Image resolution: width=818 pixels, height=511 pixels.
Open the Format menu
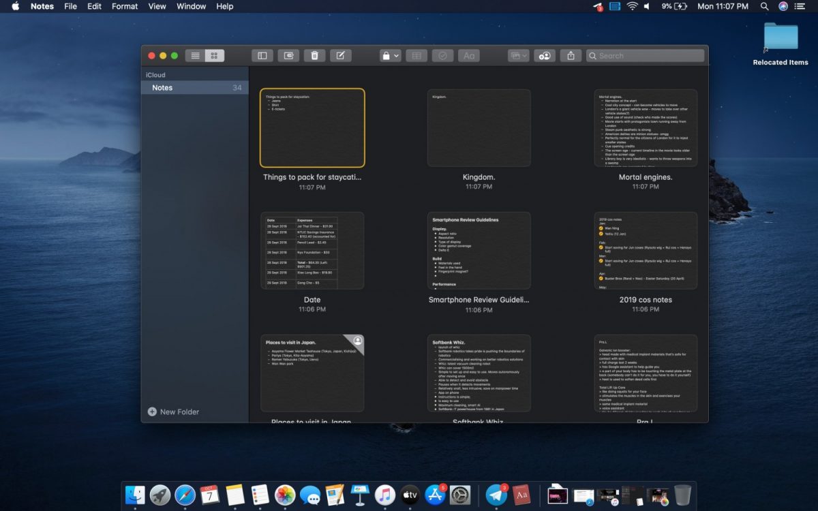coord(125,6)
